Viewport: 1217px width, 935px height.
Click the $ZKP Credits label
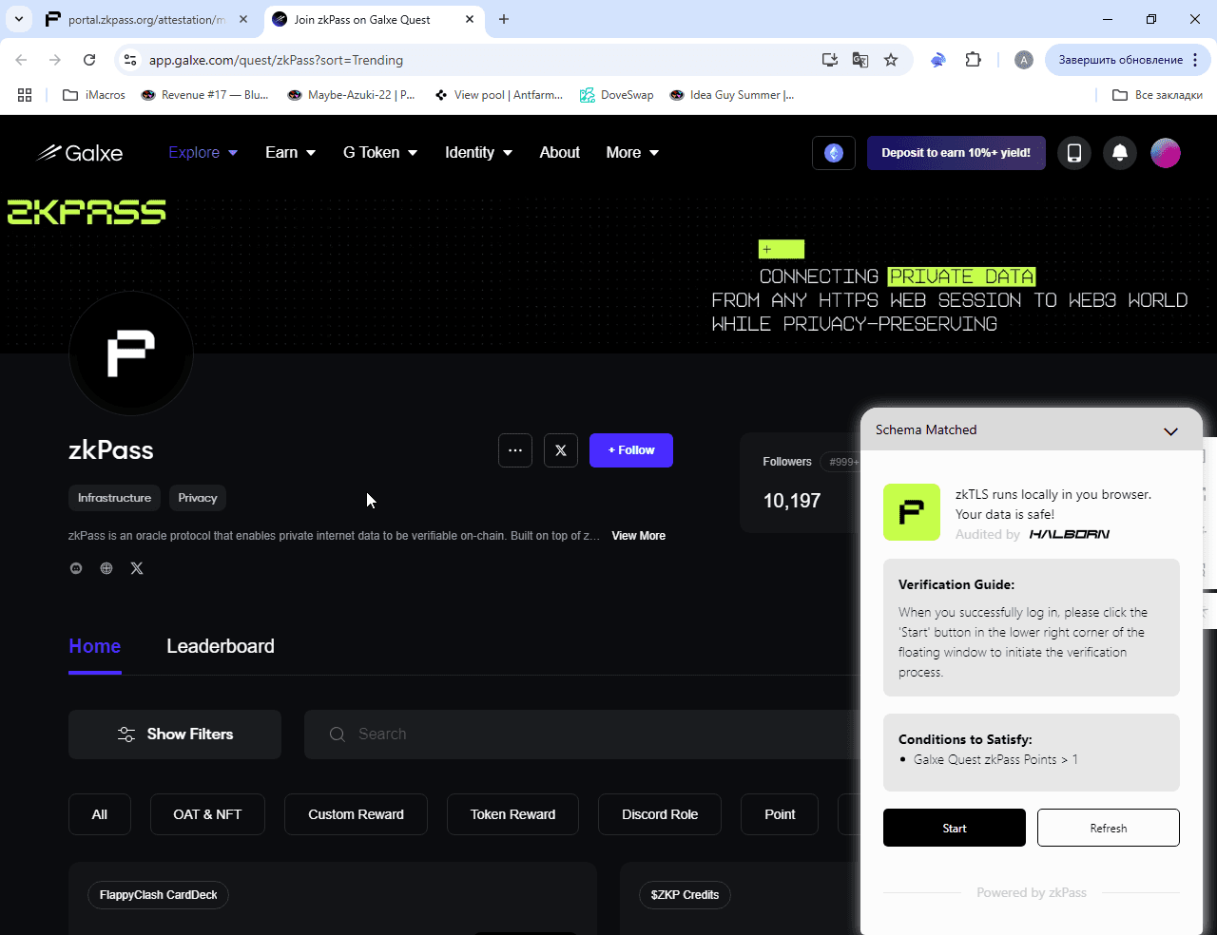[x=685, y=895]
